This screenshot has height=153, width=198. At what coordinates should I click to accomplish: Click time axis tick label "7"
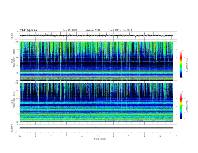129,136
